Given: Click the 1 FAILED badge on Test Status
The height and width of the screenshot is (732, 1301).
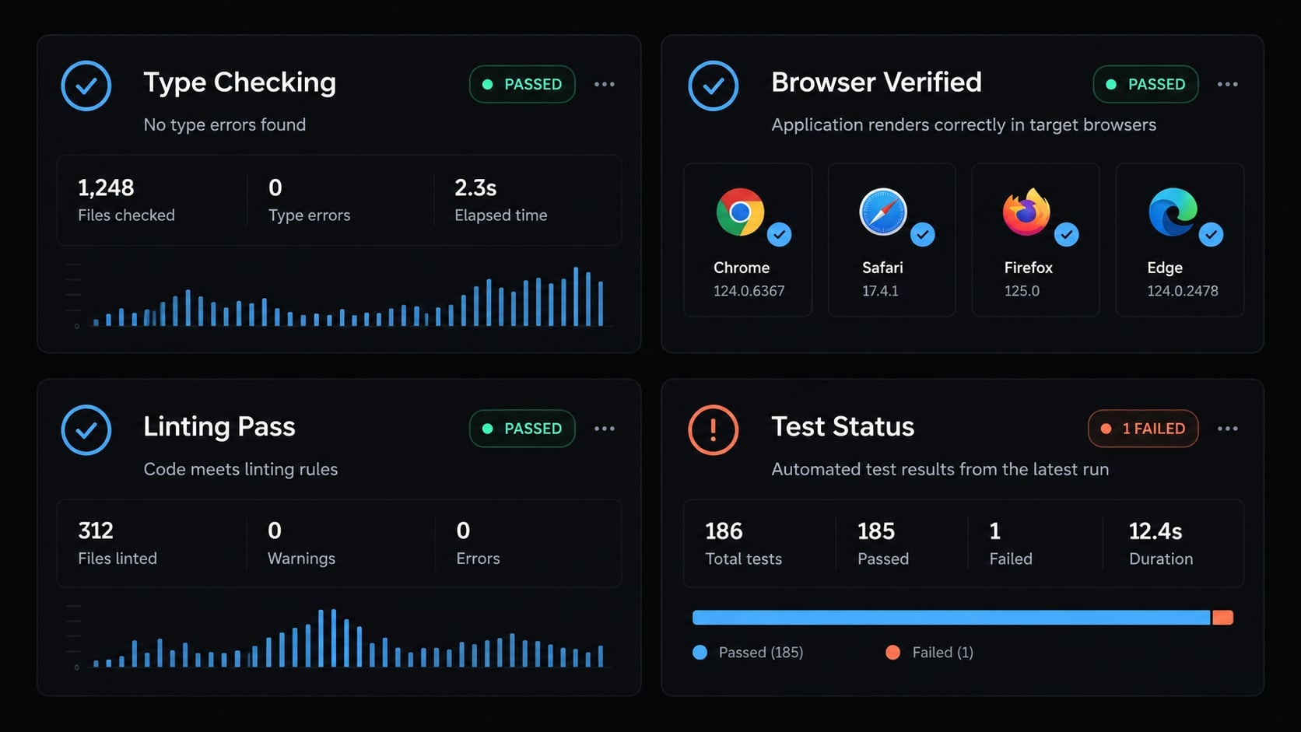Looking at the screenshot, I should pyautogui.click(x=1143, y=429).
